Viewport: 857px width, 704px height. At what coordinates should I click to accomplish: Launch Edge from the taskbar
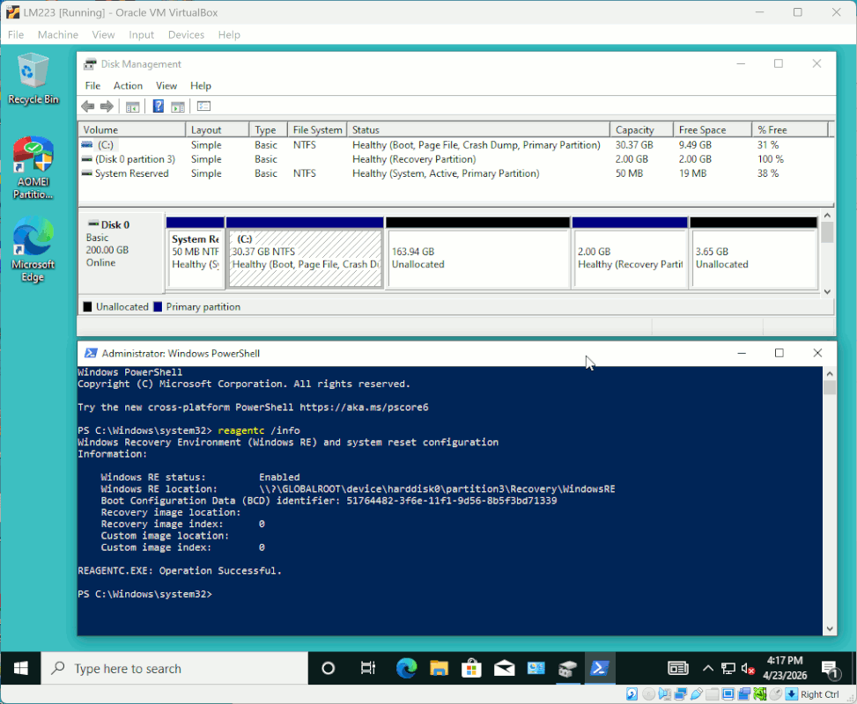tap(406, 668)
